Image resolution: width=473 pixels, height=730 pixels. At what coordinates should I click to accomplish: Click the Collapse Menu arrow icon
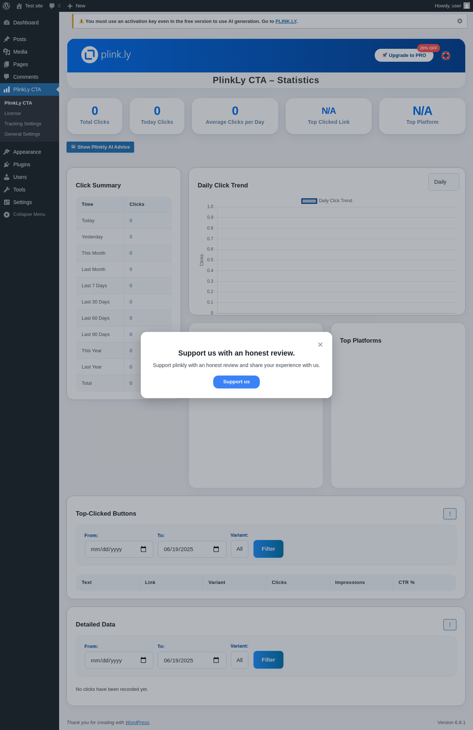pyautogui.click(x=7, y=214)
